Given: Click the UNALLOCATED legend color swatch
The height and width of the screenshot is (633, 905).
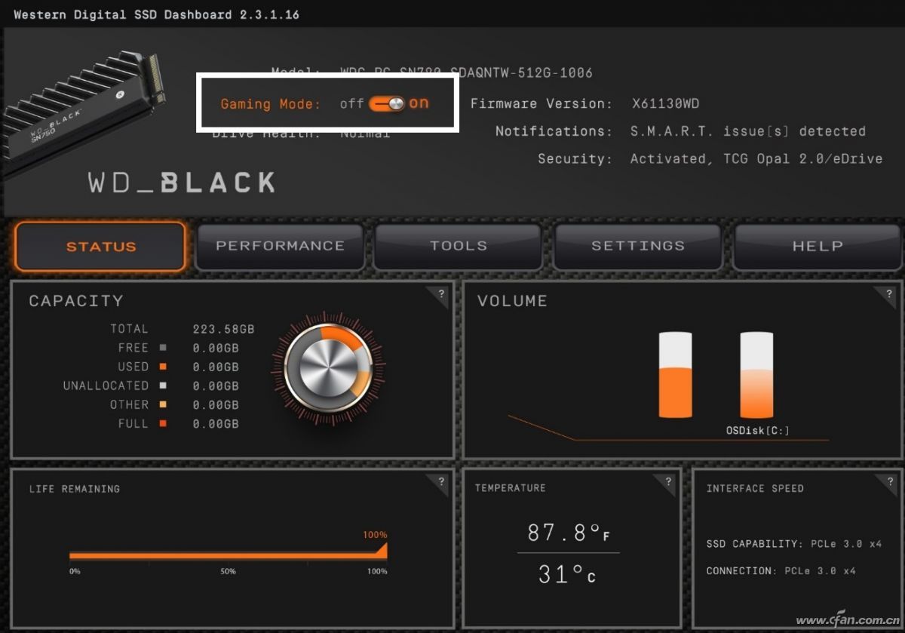Looking at the screenshot, I should (x=163, y=386).
